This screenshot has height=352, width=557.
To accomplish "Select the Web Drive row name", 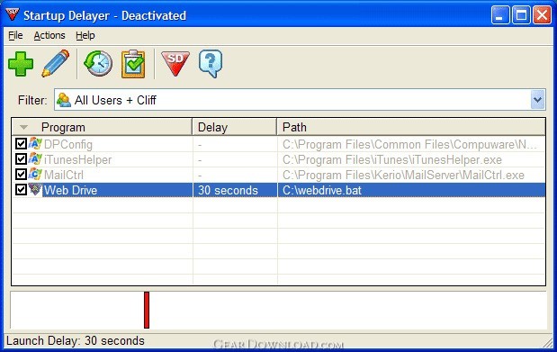I will tap(70, 190).
